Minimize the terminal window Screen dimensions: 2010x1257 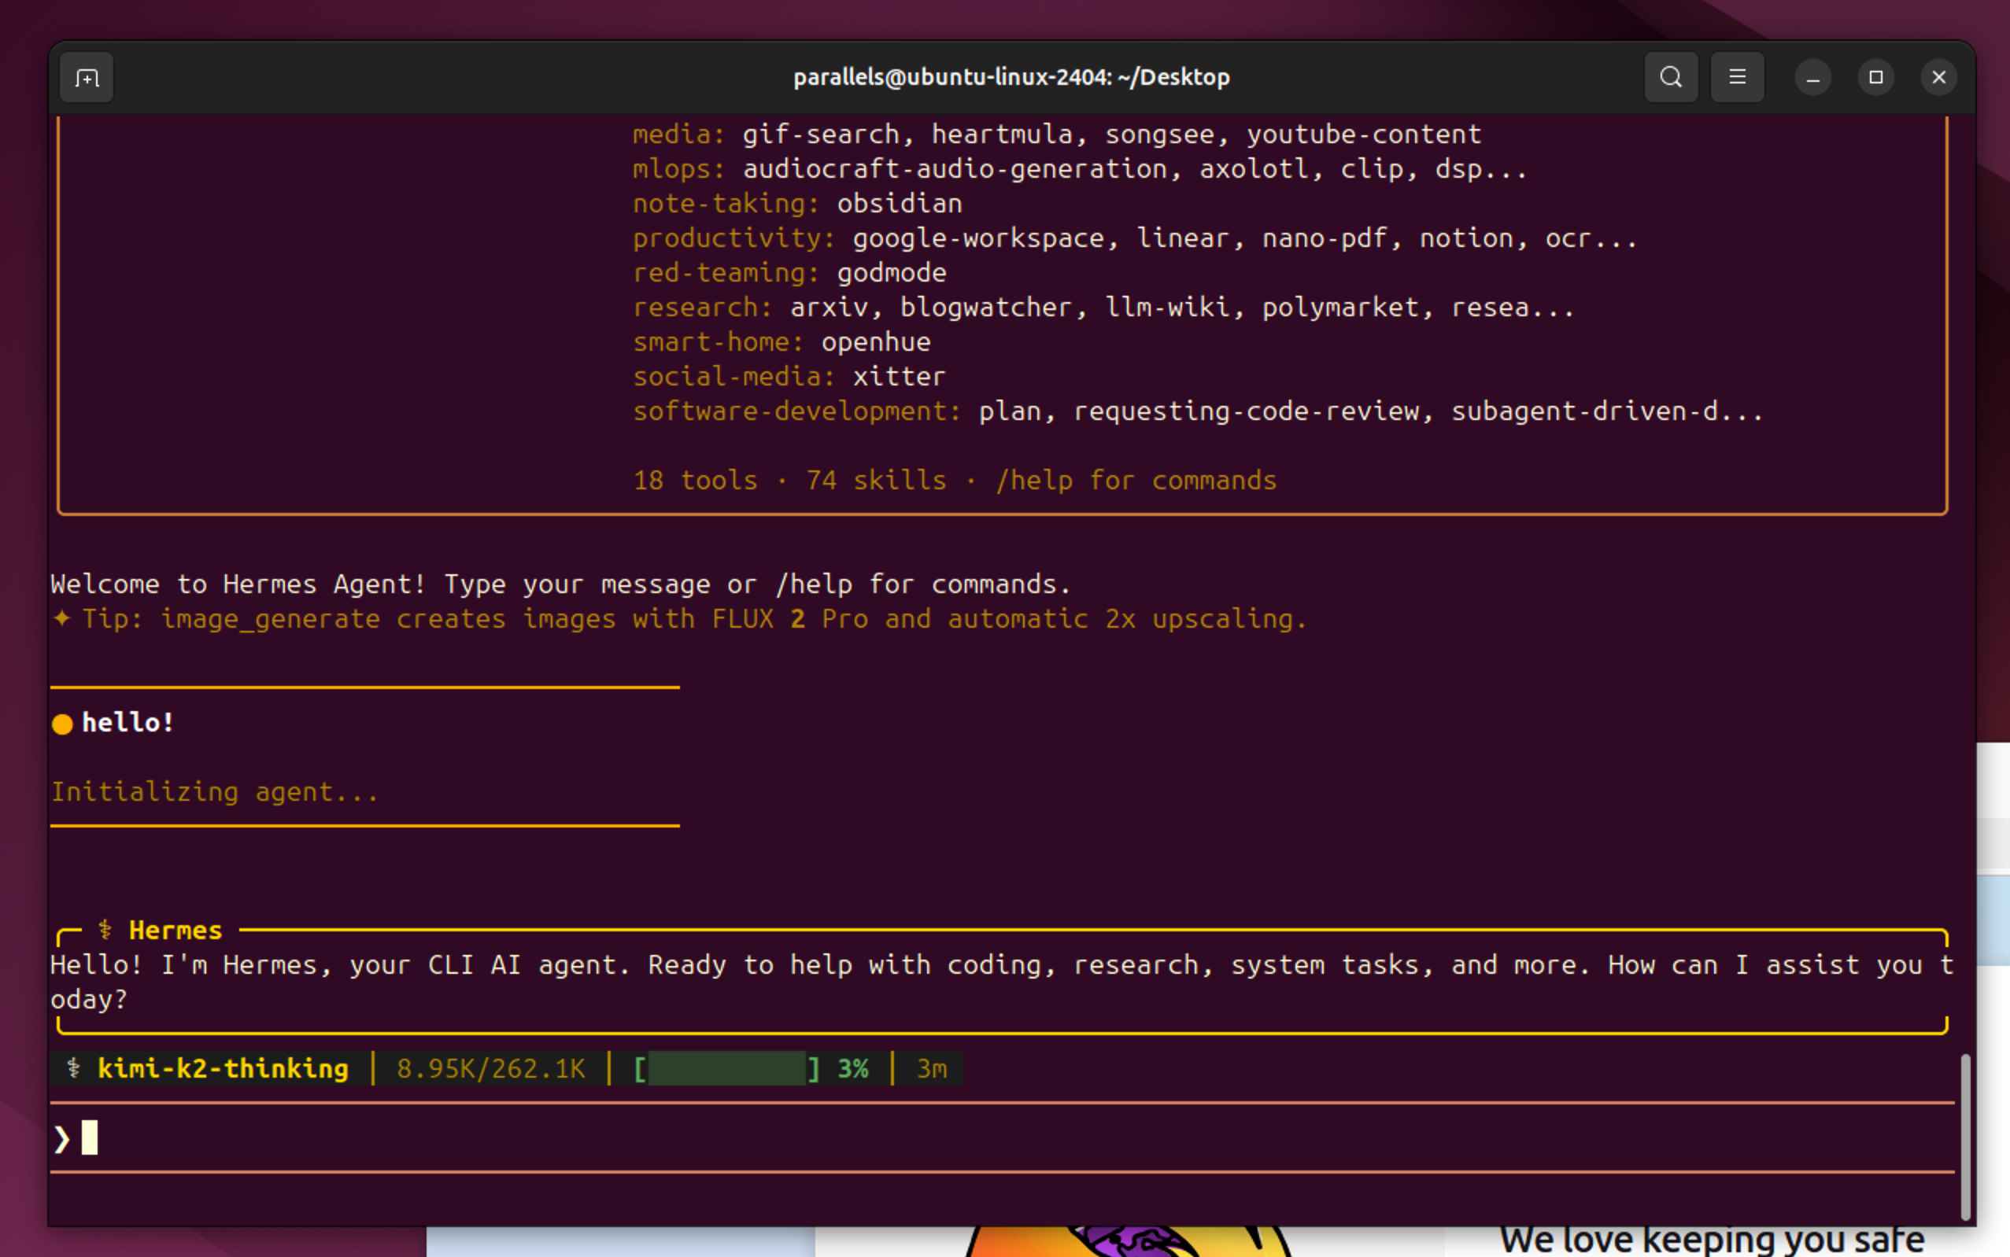(x=1812, y=77)
